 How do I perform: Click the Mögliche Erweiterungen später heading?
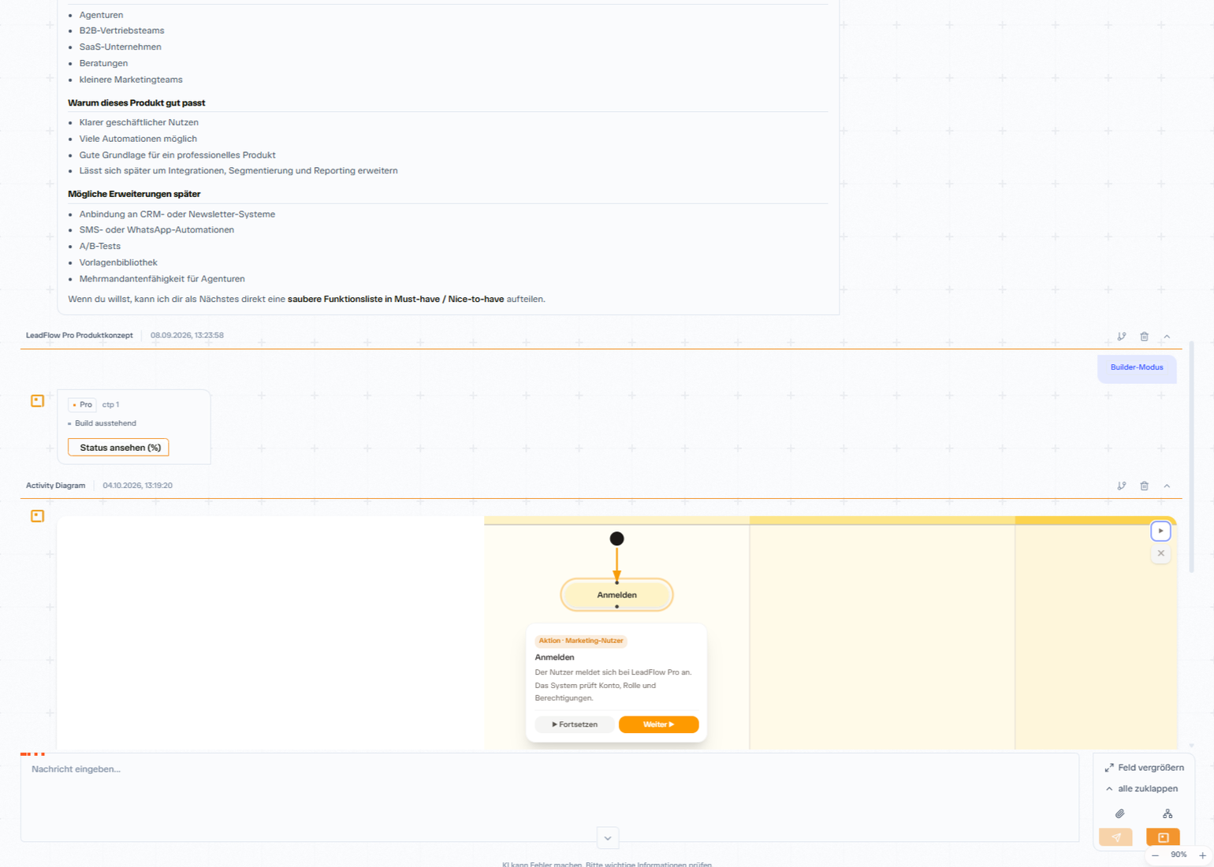(x=134, y=195)
